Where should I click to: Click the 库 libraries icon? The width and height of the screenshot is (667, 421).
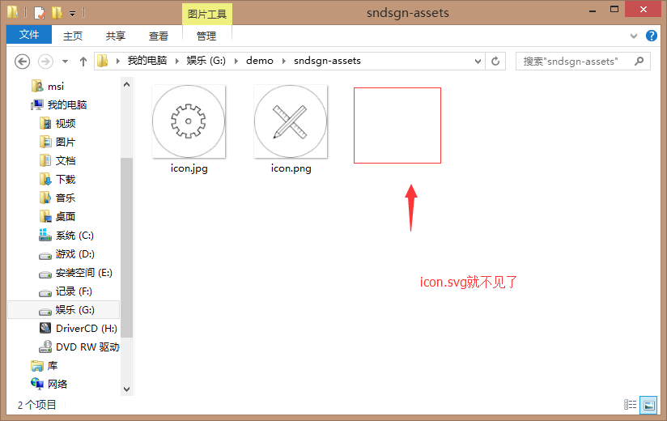37,366
